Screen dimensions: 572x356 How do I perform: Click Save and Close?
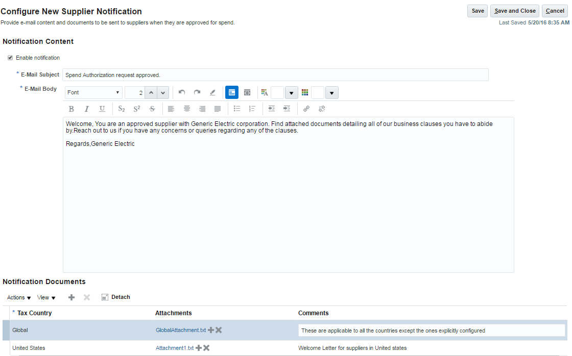point(515,11)
